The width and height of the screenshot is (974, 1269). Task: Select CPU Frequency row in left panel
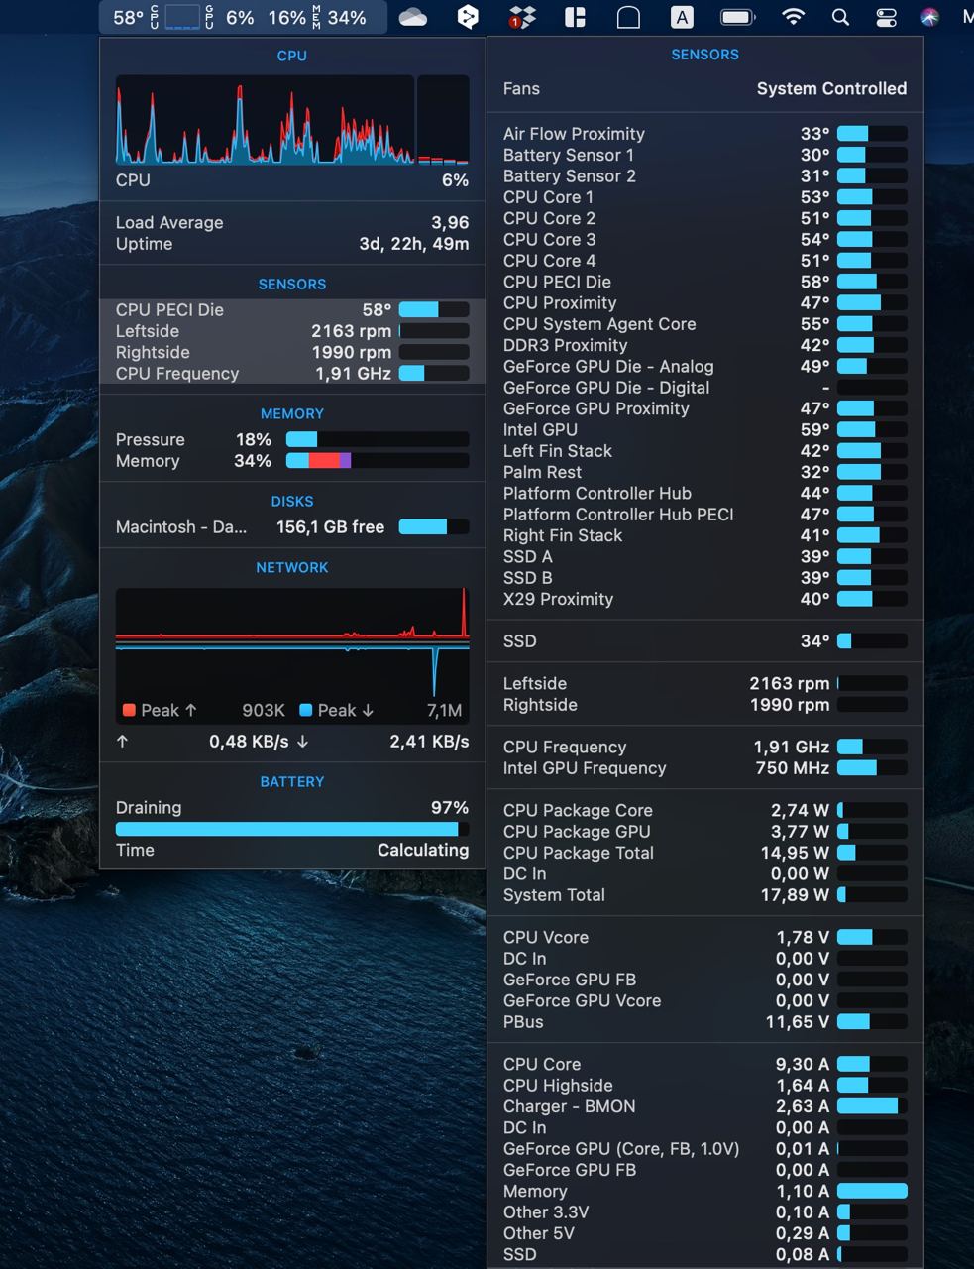point(292,374)
